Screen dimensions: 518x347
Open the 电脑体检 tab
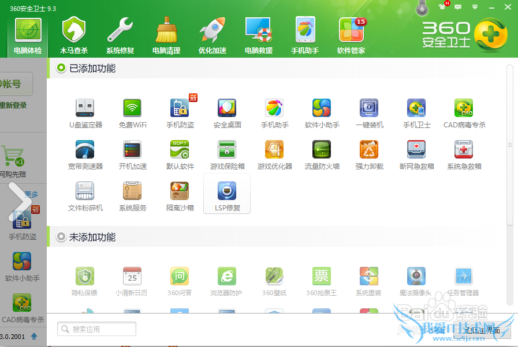pyautogui.click(x=28, y=37)
